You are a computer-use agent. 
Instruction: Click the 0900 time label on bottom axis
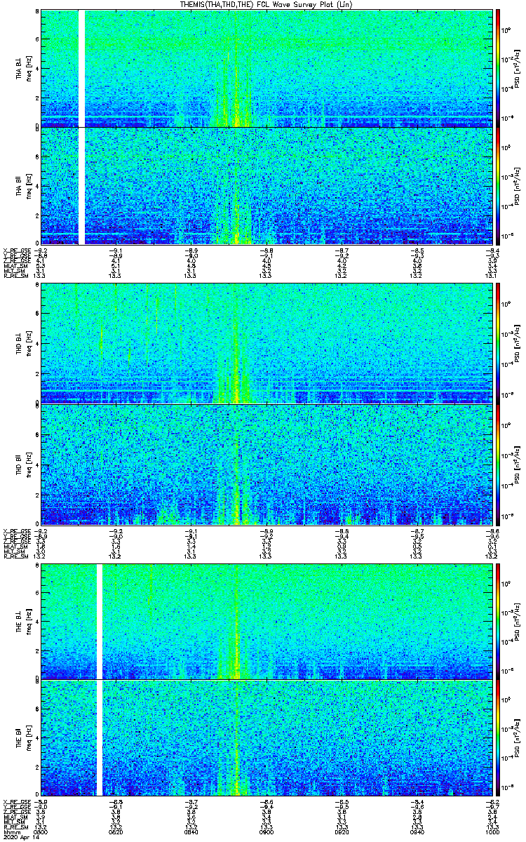pyautogui.click(x=266, y=831)
